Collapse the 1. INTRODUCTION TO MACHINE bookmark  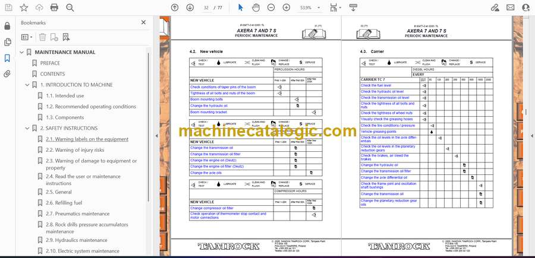27,85
